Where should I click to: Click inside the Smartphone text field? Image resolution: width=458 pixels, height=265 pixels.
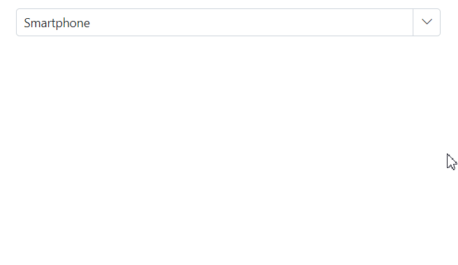215,22
